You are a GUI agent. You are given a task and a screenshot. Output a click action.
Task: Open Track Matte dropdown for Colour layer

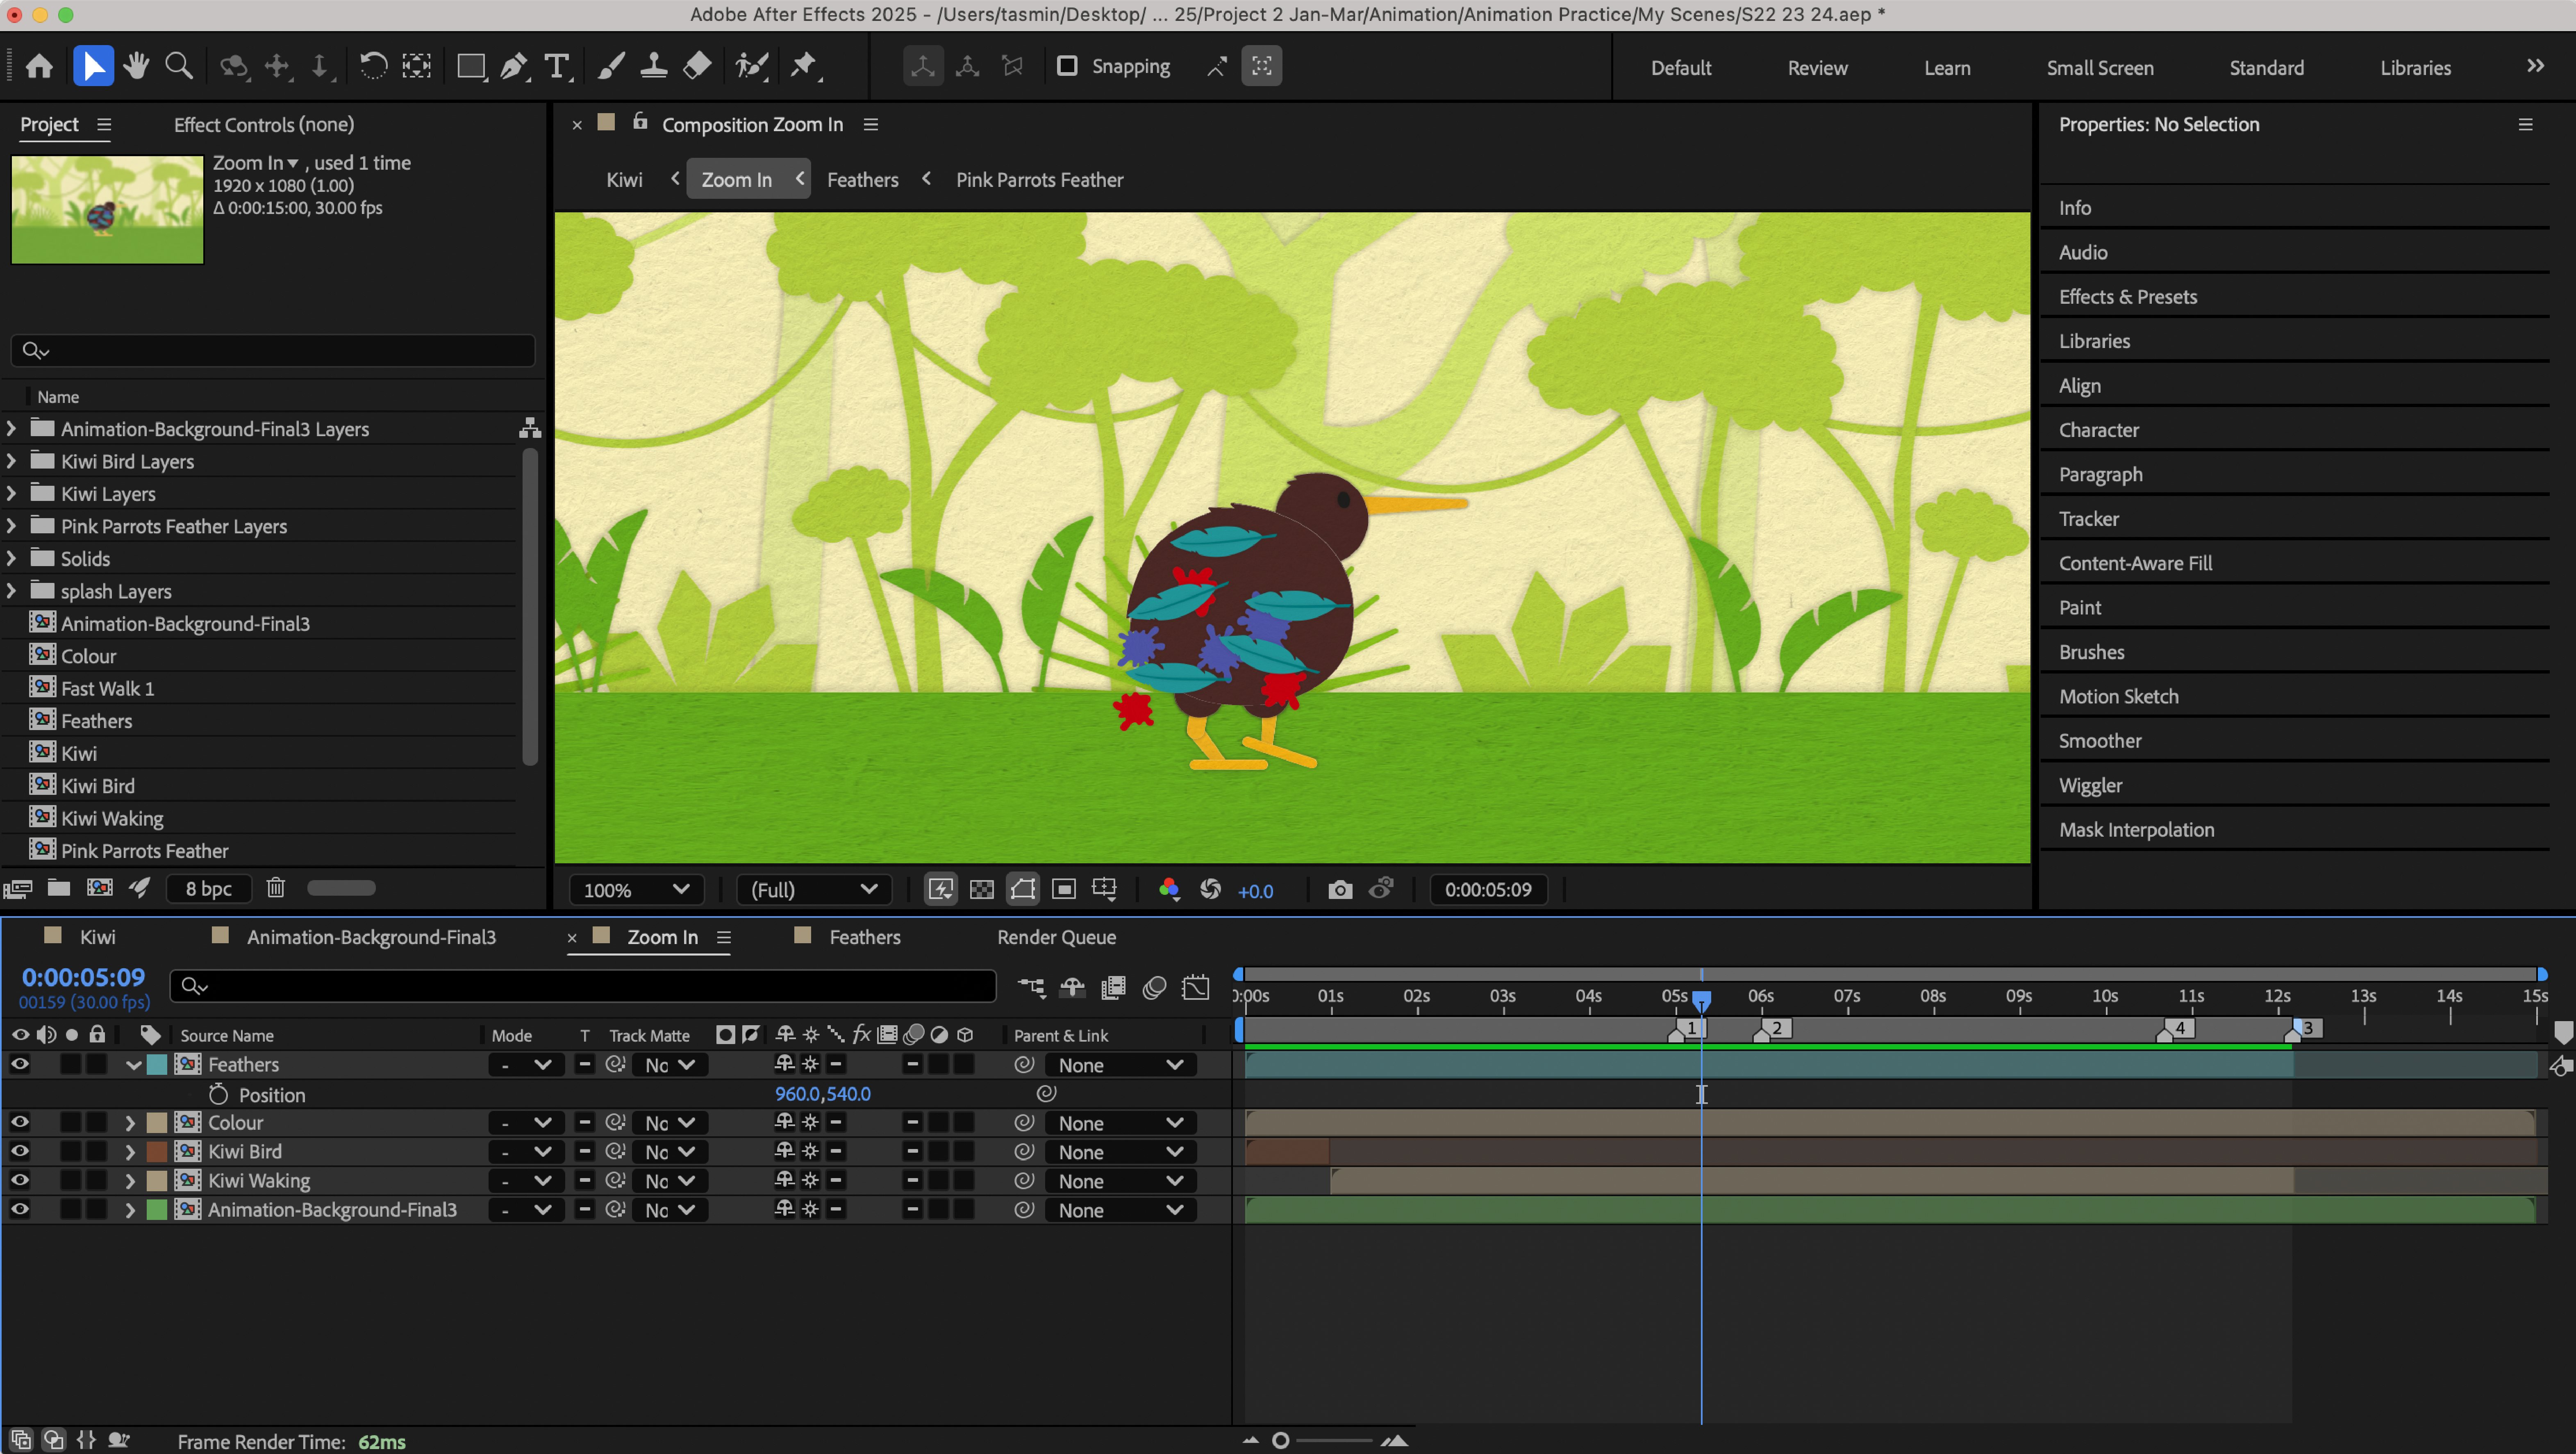point(670,1124)
